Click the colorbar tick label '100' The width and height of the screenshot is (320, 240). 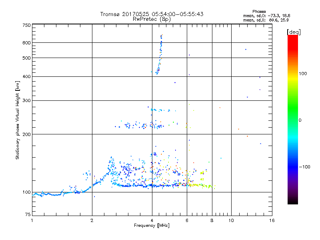[x=303, y=74]
